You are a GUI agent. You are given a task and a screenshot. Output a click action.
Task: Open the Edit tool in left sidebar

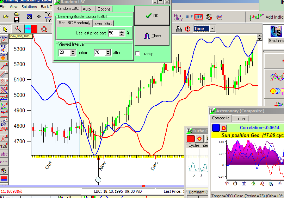click(4, 47)
